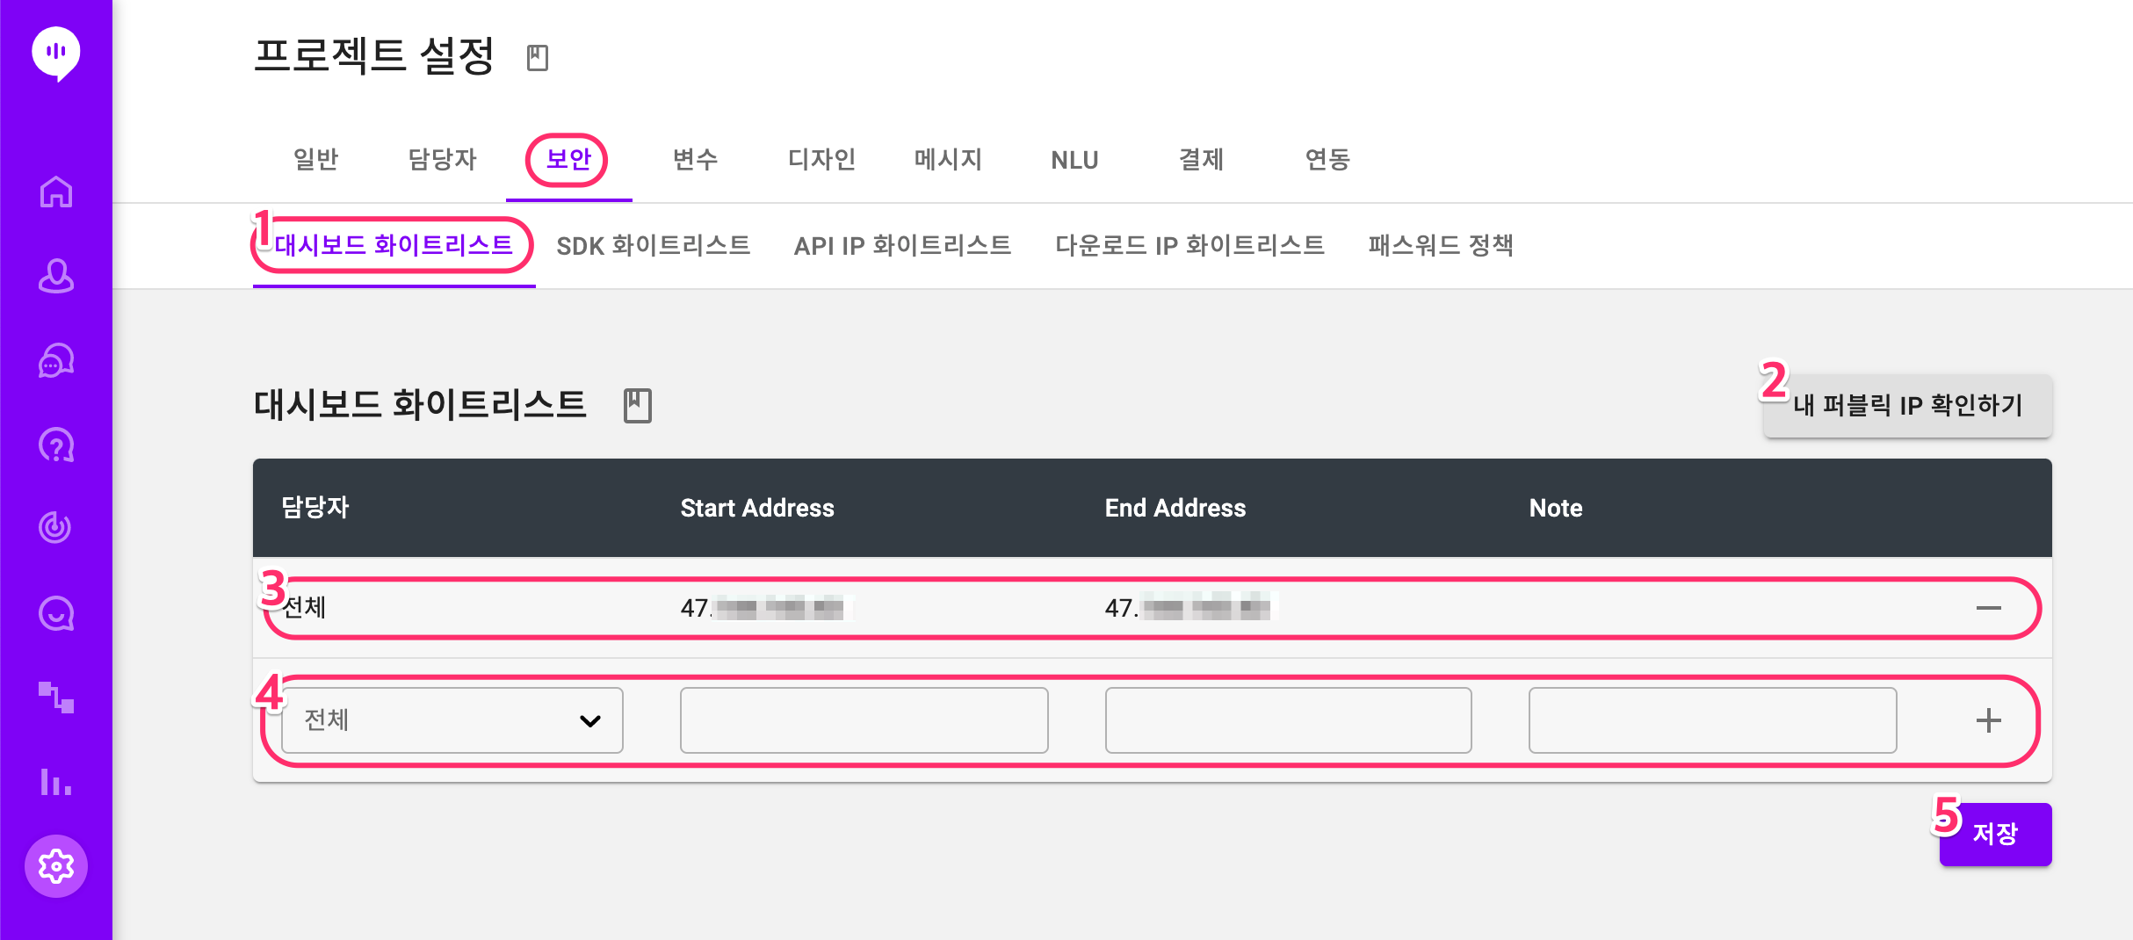Screen dimensions: 2133x940
Task: Click the 내 퍼블릭 IP 확인하기 button
Action: point(1908,405)
